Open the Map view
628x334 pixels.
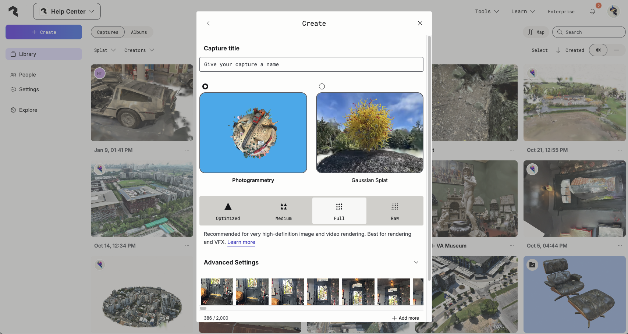pos(536,32)
